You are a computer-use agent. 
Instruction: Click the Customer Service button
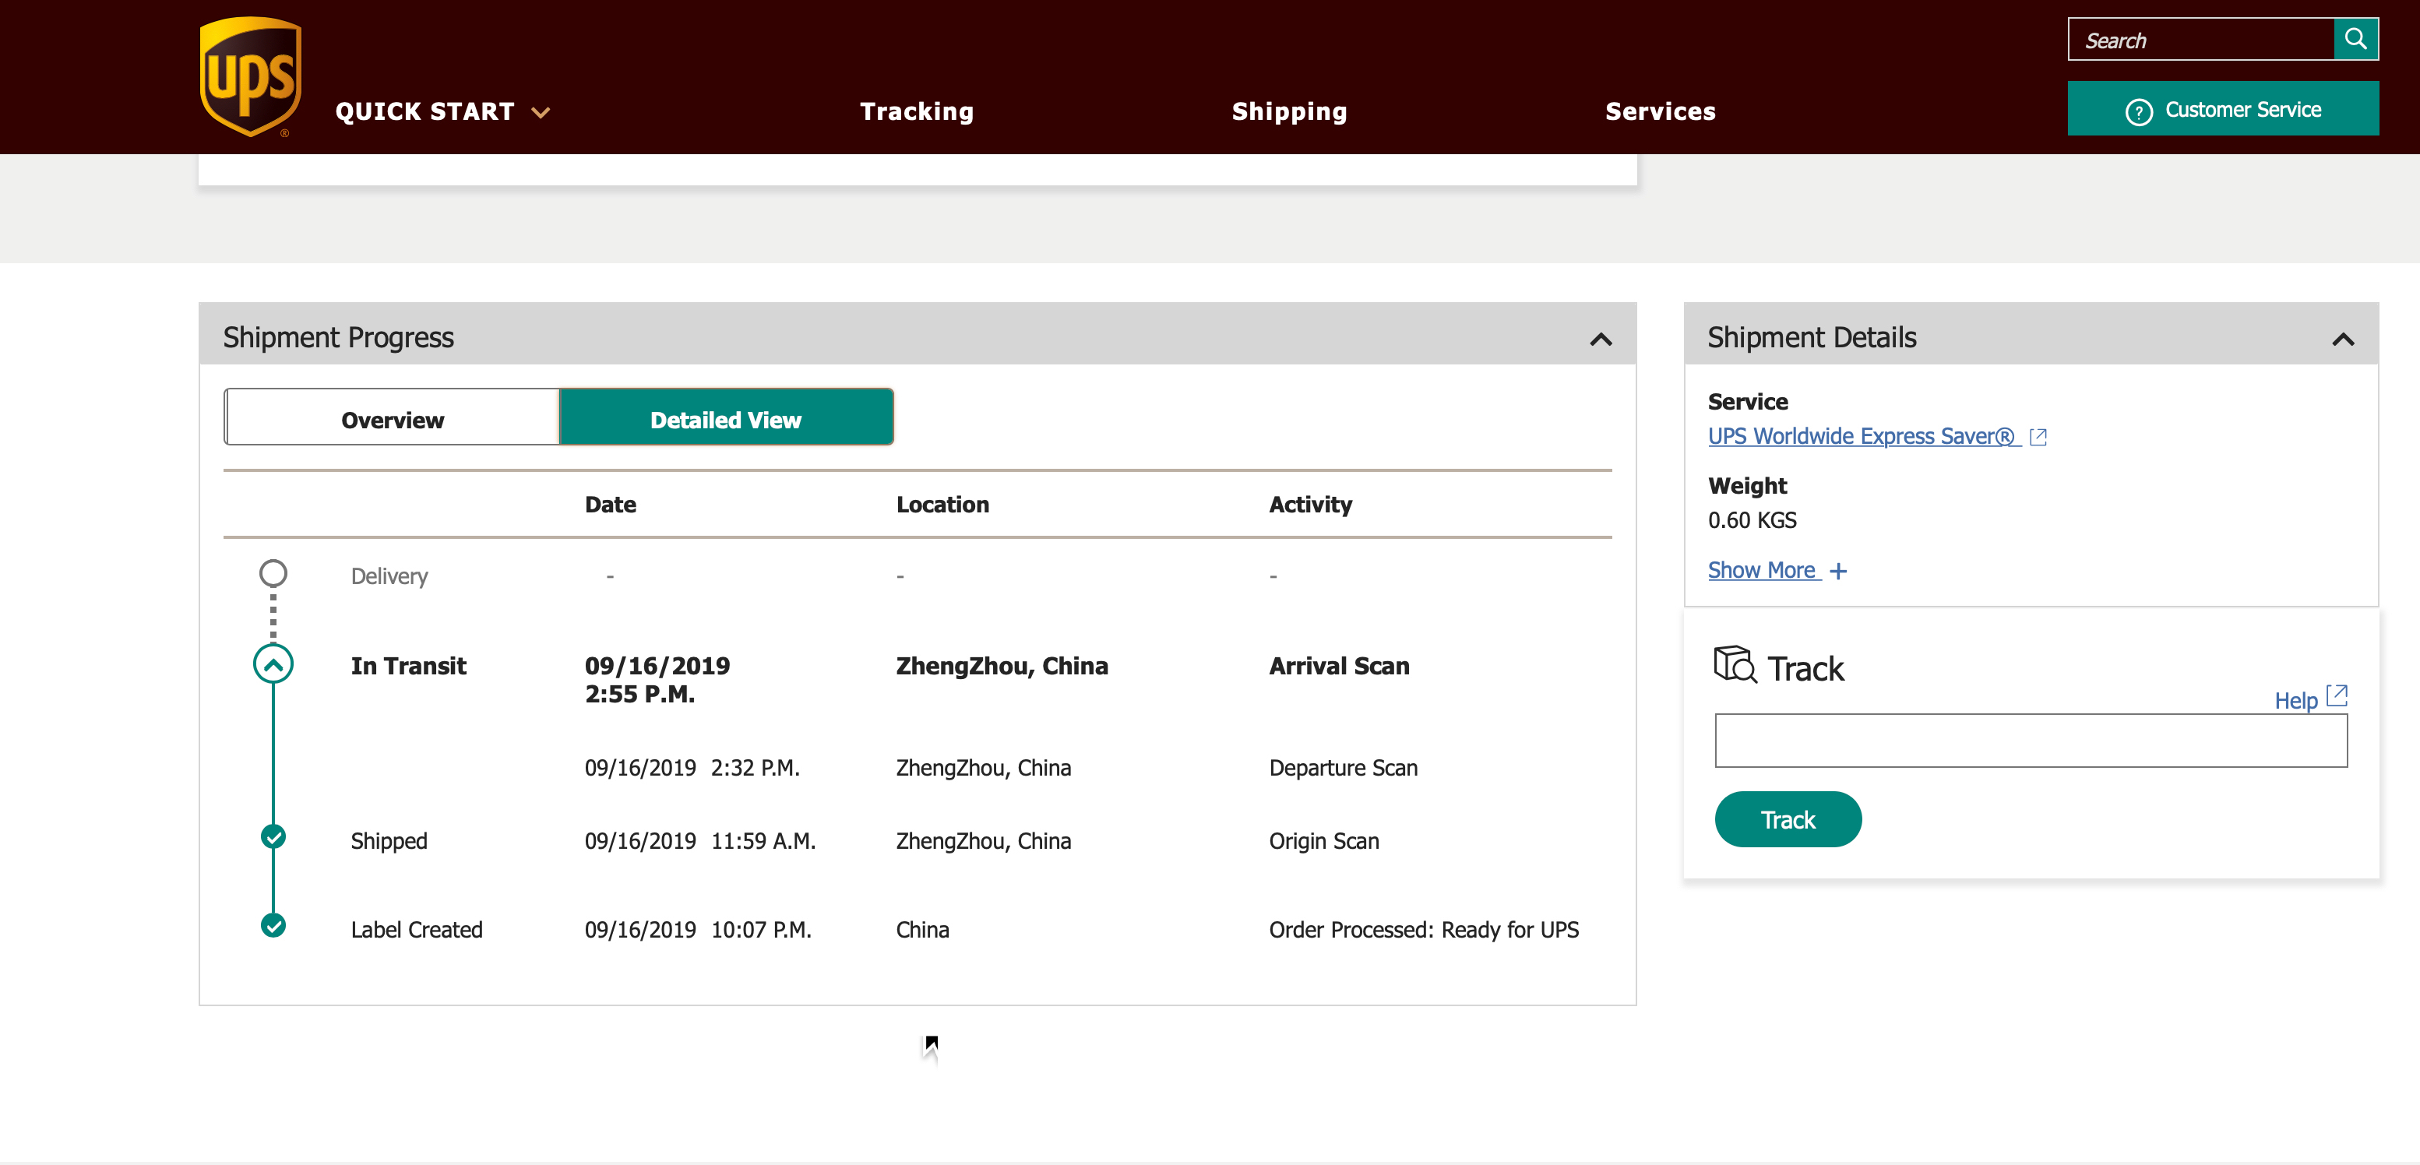coord(2223,109)
